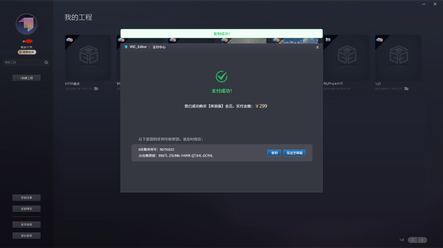The image size is (443, 248).
Task: Go to the next page of projects
Action: (422, 240)
